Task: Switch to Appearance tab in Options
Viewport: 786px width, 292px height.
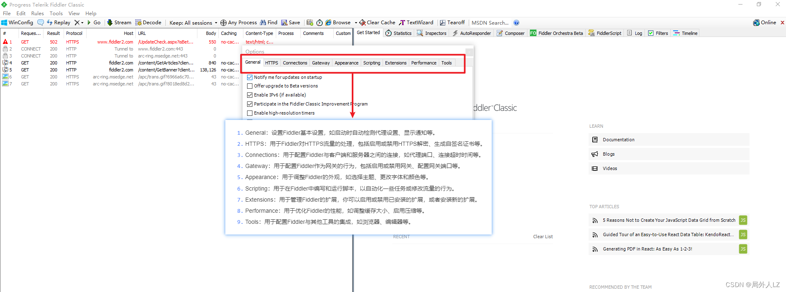Action: pos(346,63)
